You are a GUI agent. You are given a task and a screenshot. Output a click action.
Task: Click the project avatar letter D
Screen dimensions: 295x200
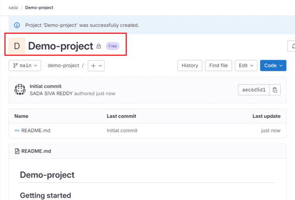(x=17, y=46)
